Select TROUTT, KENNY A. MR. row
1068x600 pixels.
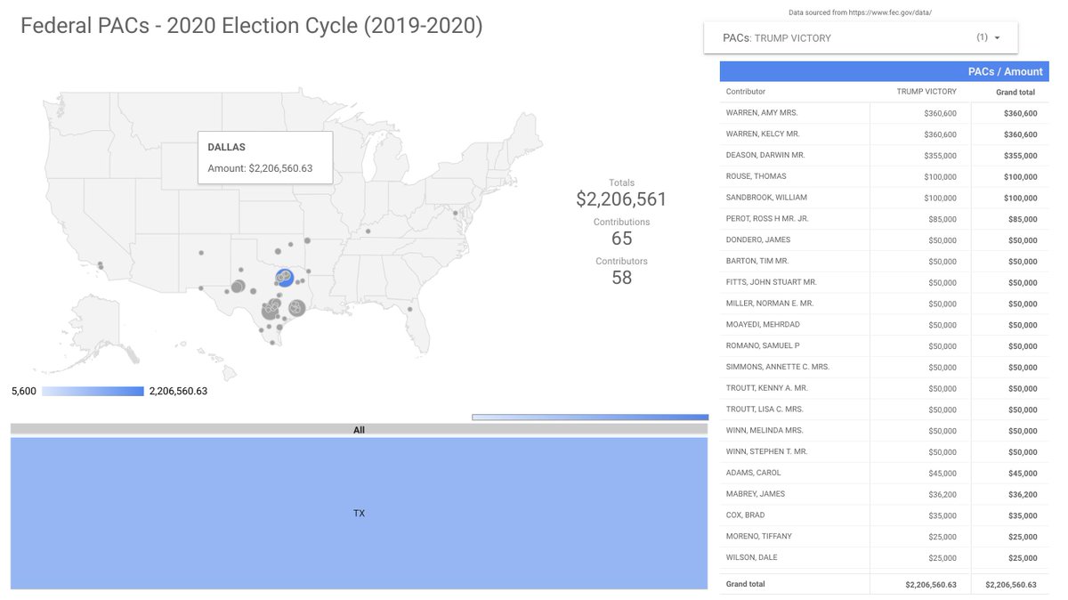click(884, 389)
